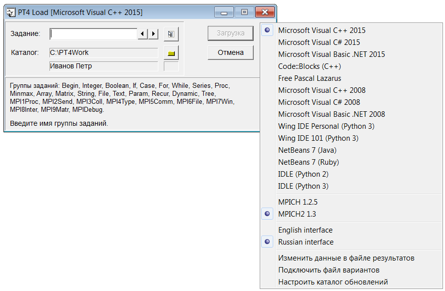Choose IDLE (Python 3)
The image size is (445, 291).
click(351, 186)
